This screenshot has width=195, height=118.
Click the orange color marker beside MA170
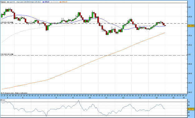[61, 2]
